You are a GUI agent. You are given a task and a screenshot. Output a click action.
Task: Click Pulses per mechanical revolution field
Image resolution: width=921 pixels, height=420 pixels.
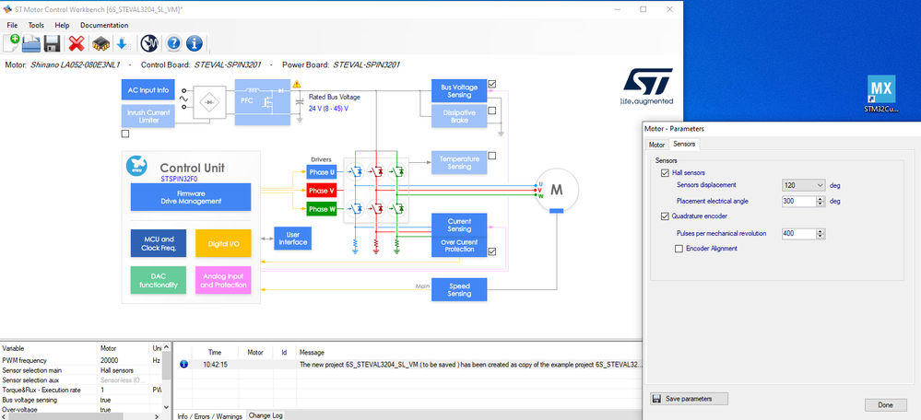click(799, 233)
